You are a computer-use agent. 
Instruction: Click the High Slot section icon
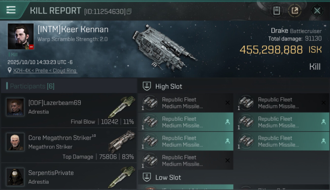click(x=147, y=86)
